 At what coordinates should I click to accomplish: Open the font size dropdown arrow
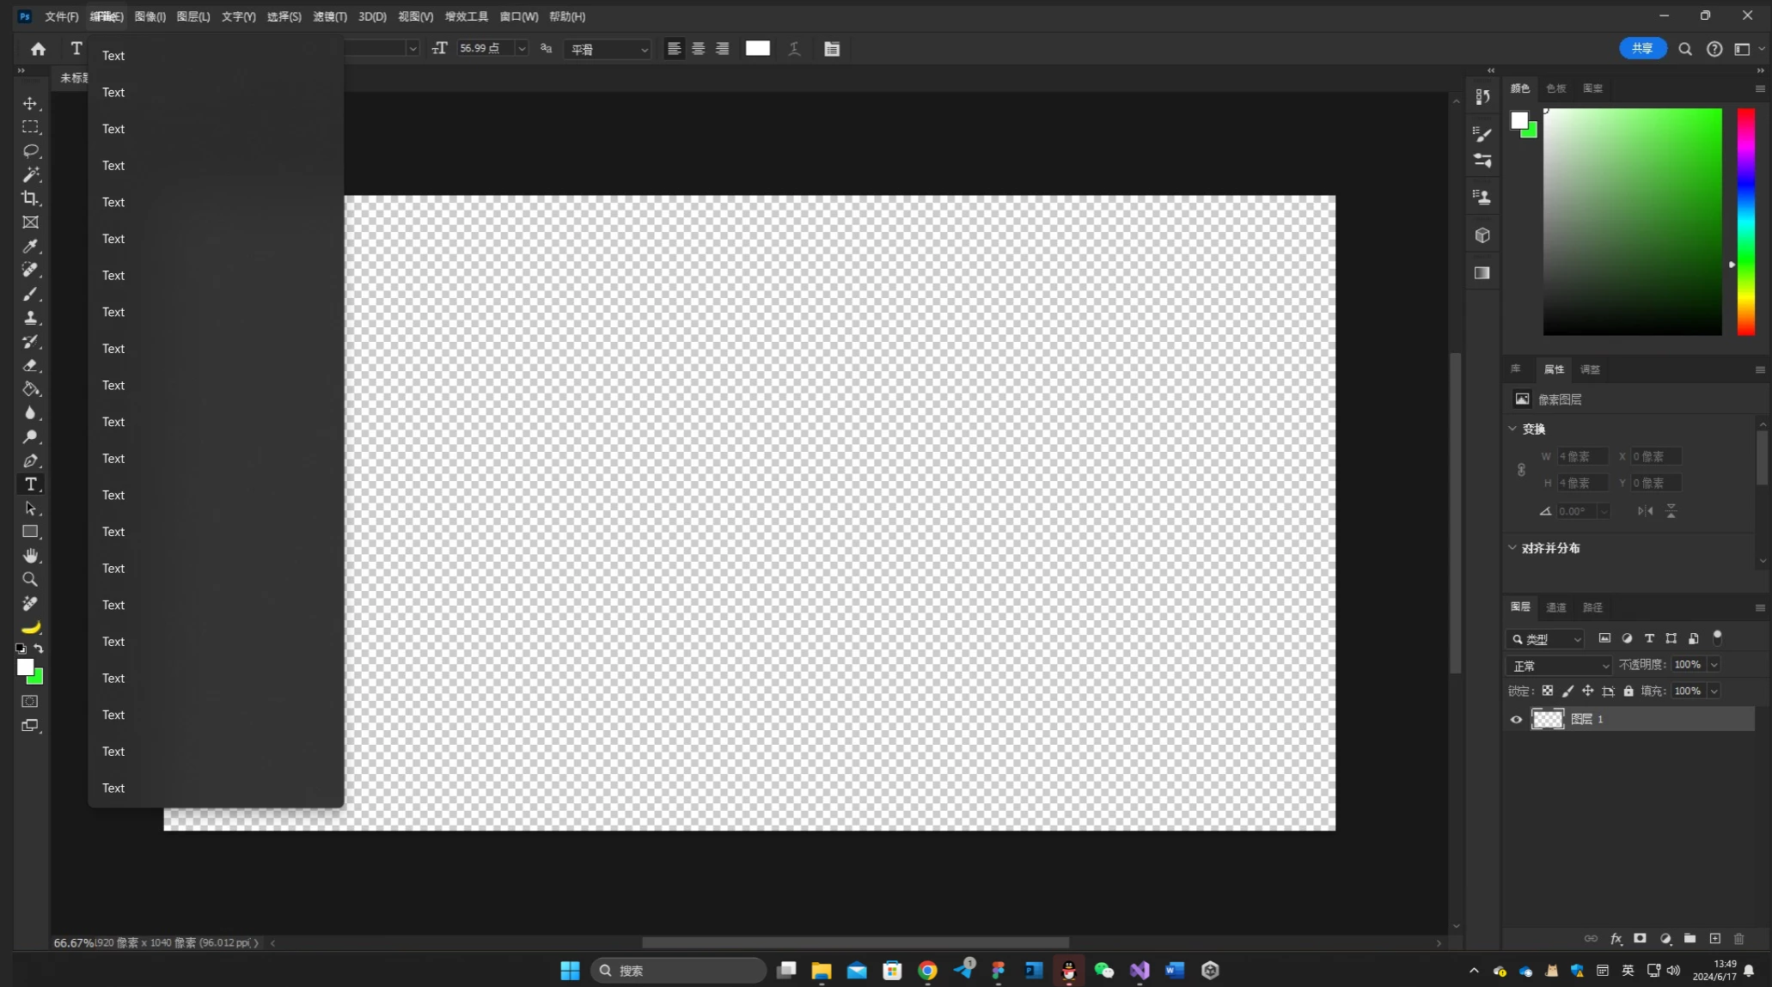click(x=522, y=49)
